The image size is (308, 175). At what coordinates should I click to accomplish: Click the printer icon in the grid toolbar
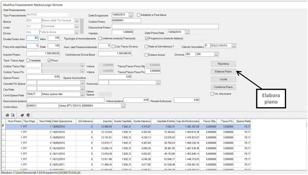7,115
